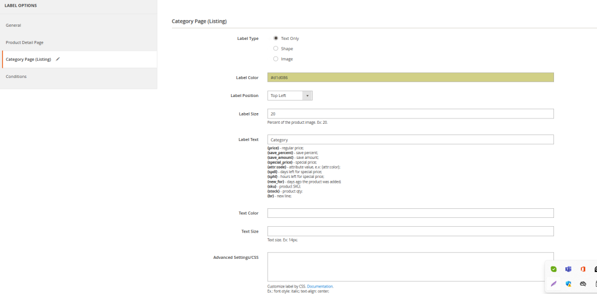Viewport: 597px width, 294px height.
Task: Click the crossed-out cloud tray icon
Action: tap(583, 283)
